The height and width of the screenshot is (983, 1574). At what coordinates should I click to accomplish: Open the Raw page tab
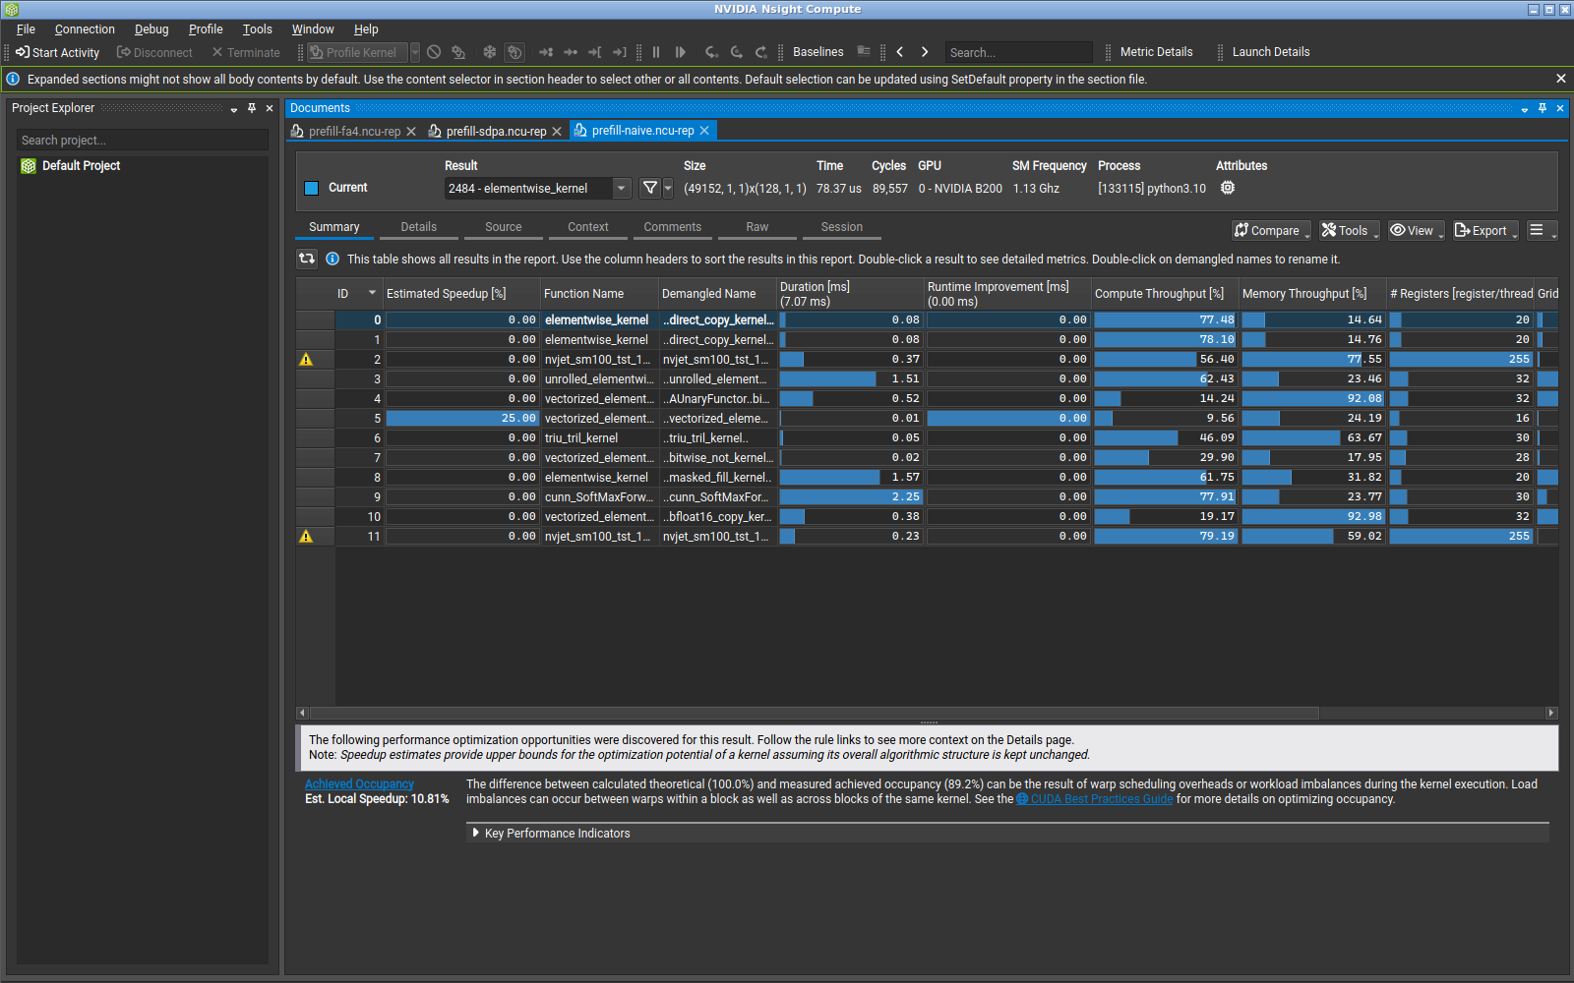click(757, 227)
